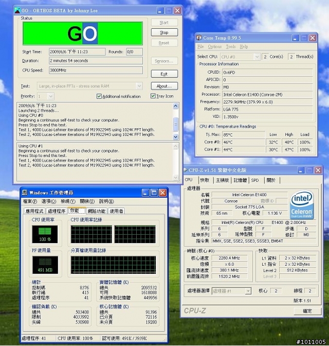
Task: Click the Duration field showing 2 minutes 54 seconds
Action: point(96,61)
